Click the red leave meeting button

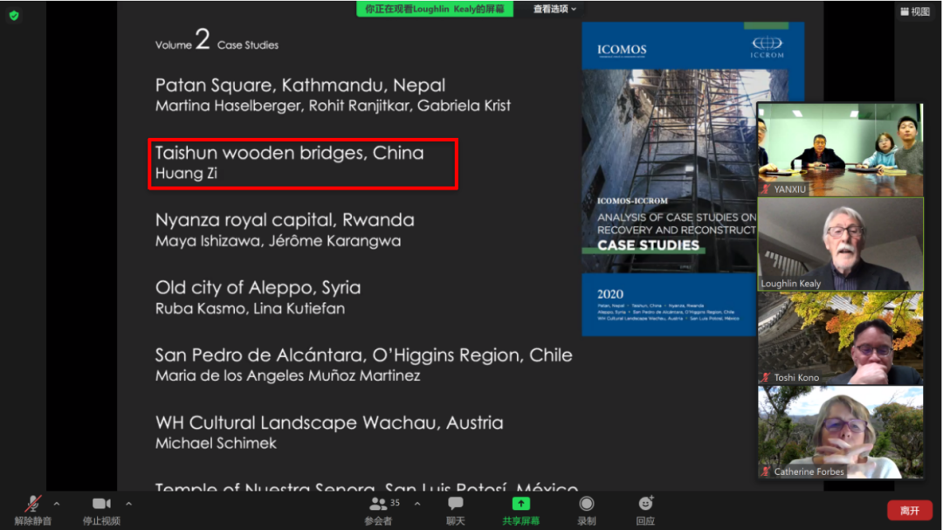[x=909, y=511]
